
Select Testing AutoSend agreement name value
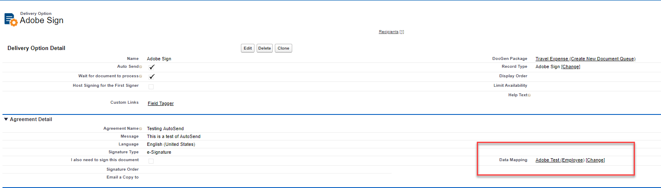(165, 129)
